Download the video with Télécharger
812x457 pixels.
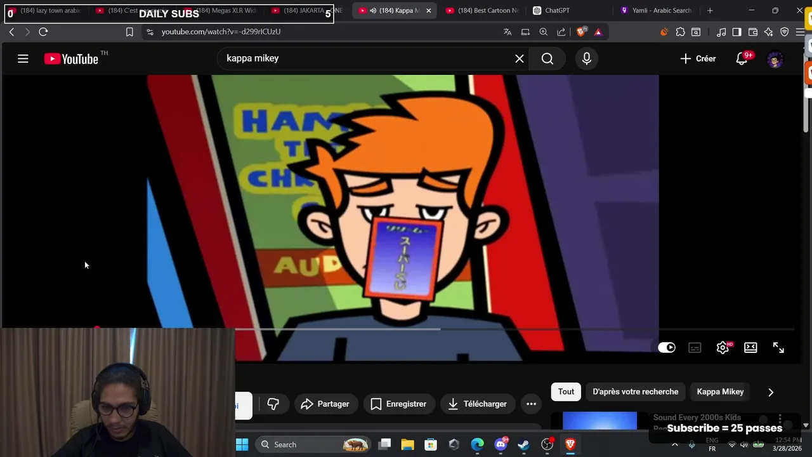click(477, 404)
